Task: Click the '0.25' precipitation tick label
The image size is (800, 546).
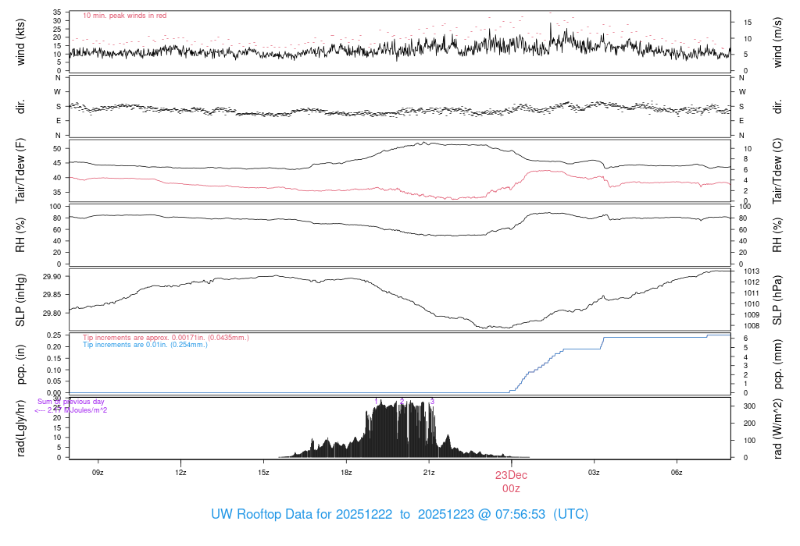Action: point(54,335)
